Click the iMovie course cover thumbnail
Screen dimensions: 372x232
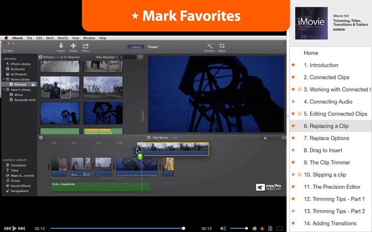(311, 23)
